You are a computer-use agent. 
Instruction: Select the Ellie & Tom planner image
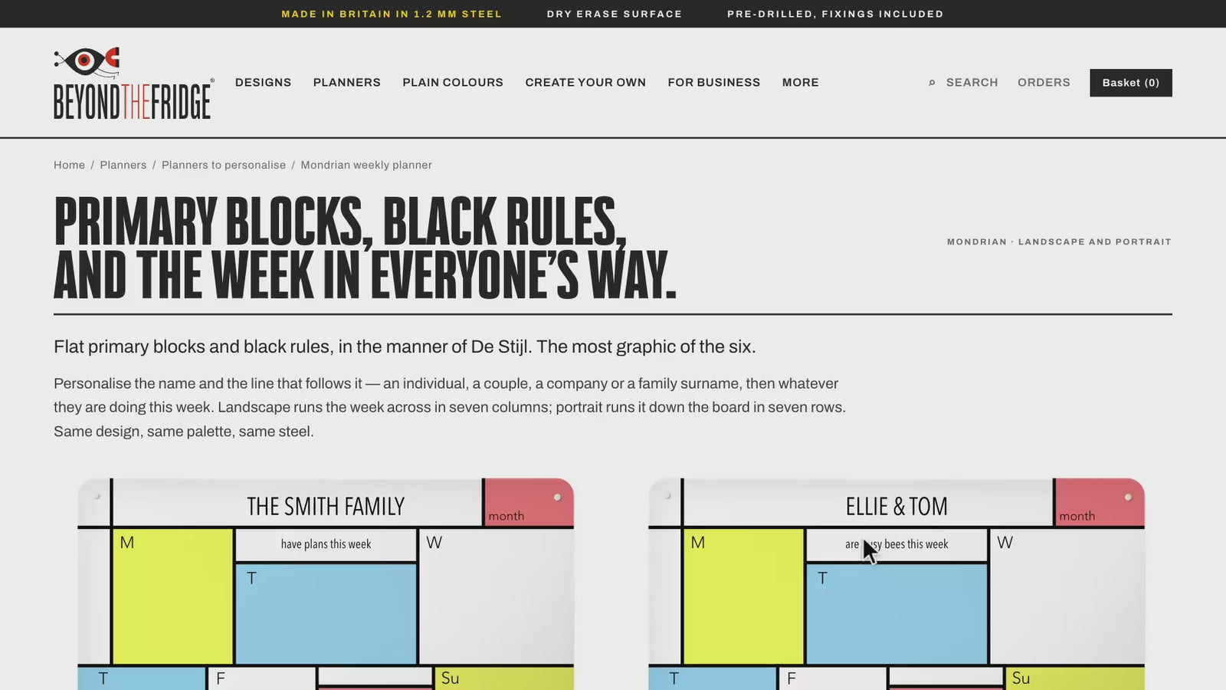(897, 584)
